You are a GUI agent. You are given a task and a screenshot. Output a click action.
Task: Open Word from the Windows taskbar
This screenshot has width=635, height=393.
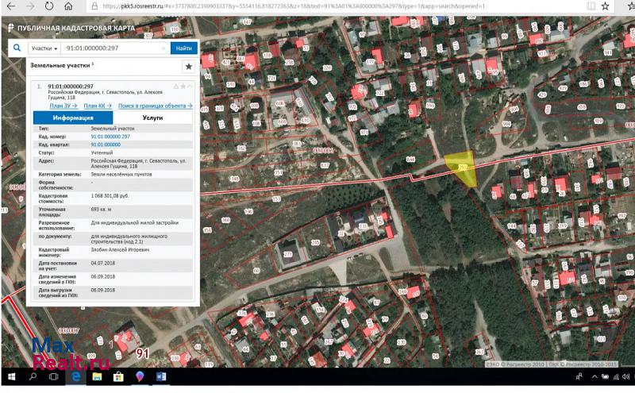161,376
